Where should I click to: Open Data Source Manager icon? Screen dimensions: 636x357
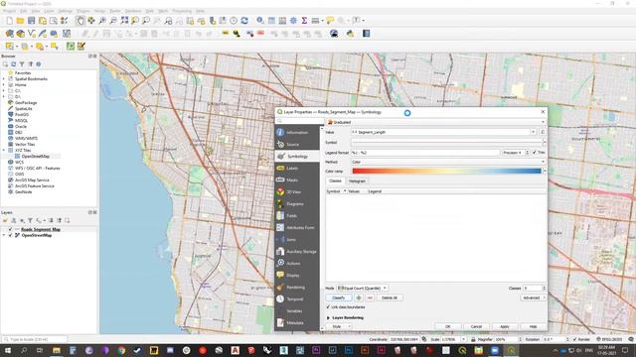pyautogui.click(x=9, y=34)
